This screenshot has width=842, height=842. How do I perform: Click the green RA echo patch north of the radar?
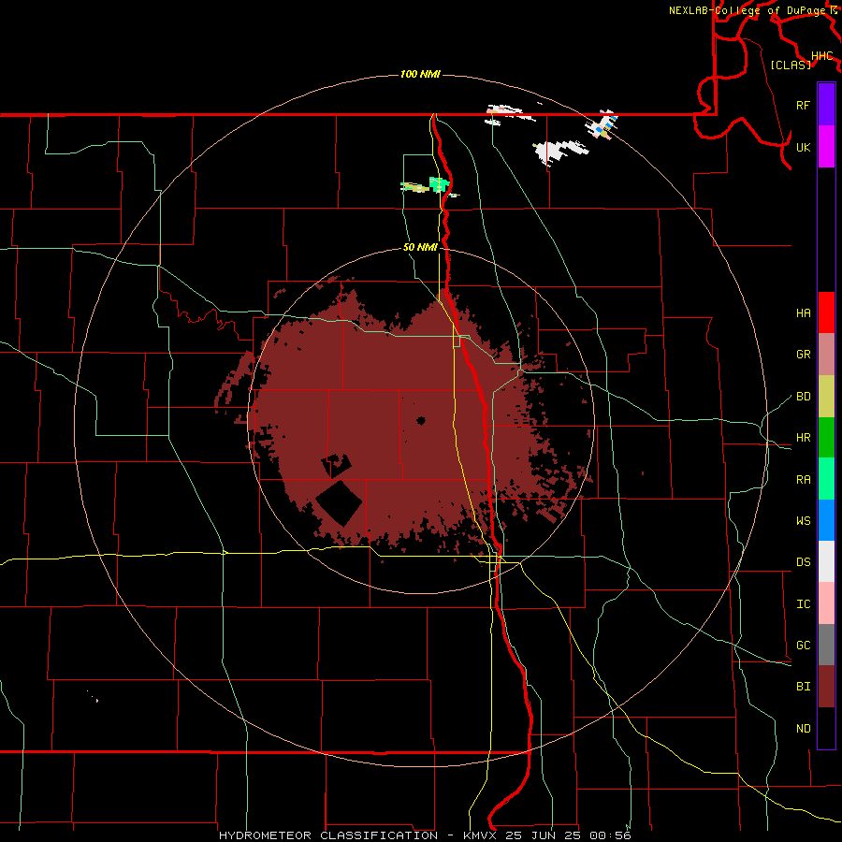point(439,184)
